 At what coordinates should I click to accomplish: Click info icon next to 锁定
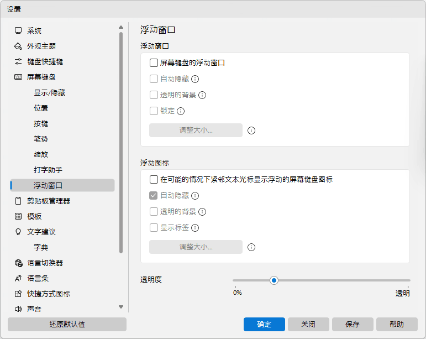tap(181, 111)
